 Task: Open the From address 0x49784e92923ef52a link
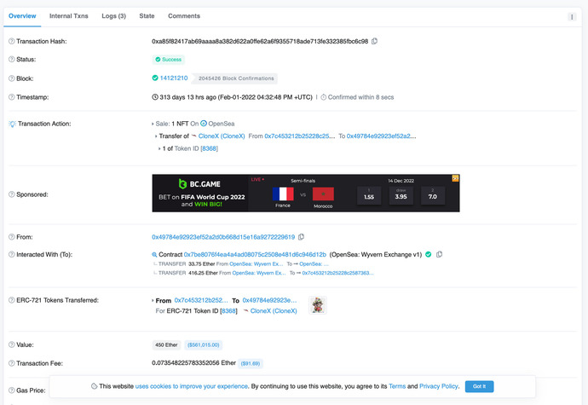(222, 237)
